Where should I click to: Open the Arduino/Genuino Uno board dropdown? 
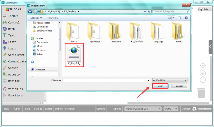click(143, 109)
